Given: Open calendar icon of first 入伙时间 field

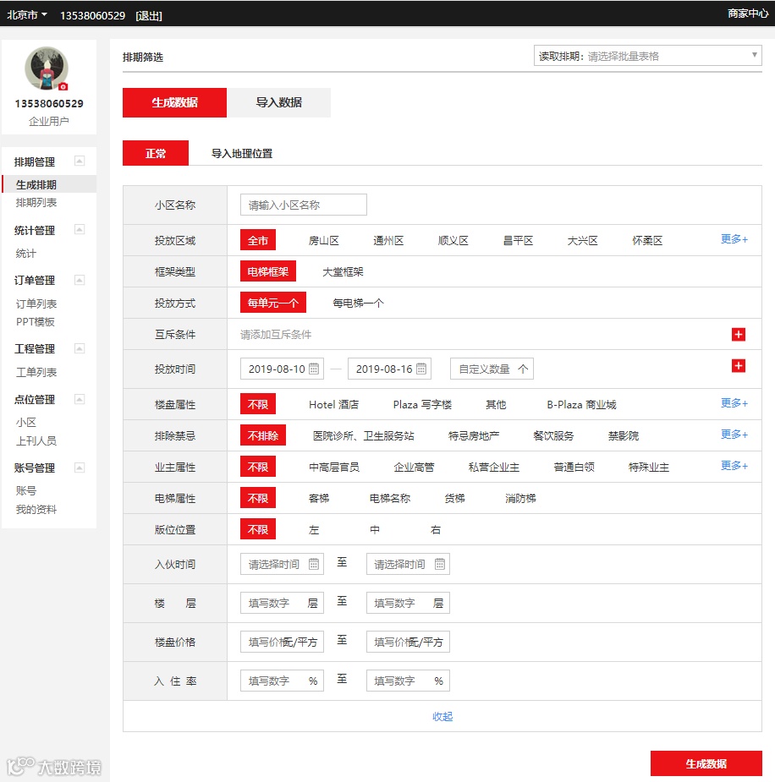Looking at the screenshot, I should pos(314,564).
